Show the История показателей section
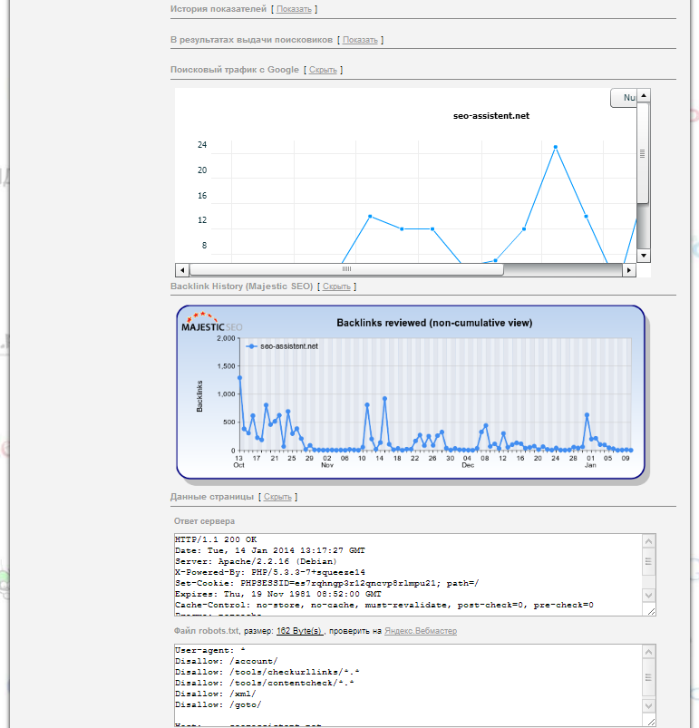The height and width of the screenshot is (728, 699). [x=294, y=9]
